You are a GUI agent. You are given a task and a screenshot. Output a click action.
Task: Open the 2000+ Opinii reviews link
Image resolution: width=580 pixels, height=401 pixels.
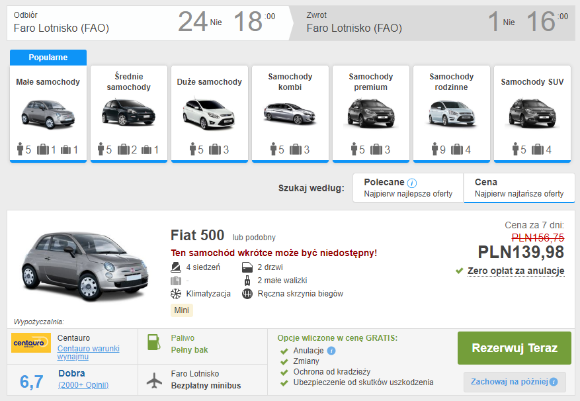pos(83,385)
